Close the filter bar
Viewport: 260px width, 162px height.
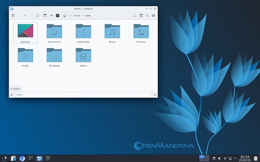155,95
